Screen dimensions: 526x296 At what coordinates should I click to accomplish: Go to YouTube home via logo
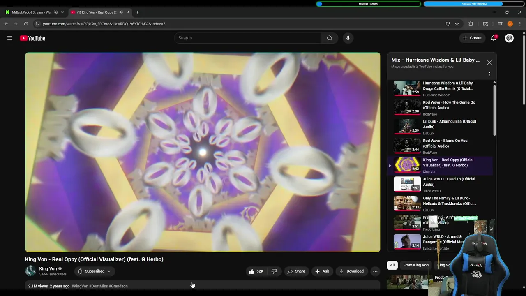click(x=32, y=38)
